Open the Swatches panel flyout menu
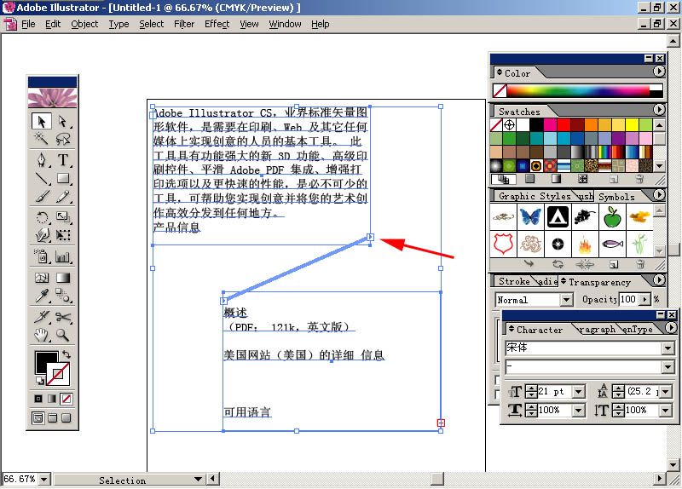Viewport: 682px width, 489px height. tap(659, 110)
